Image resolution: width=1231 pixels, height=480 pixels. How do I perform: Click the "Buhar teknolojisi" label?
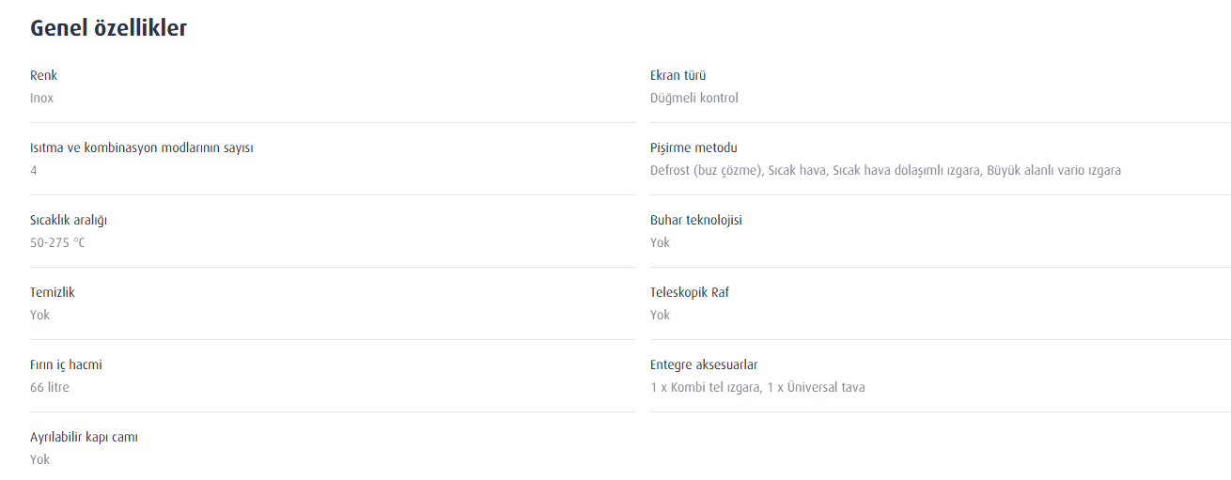point(696,220)
